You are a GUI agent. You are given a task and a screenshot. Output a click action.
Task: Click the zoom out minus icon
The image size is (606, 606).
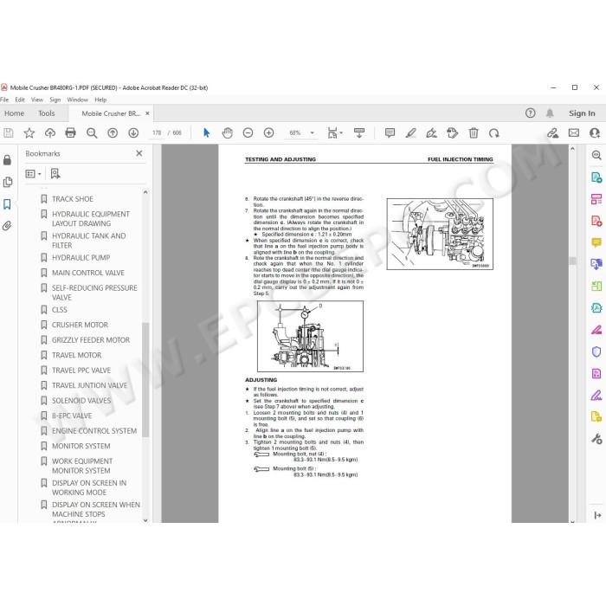coord(248,133)
